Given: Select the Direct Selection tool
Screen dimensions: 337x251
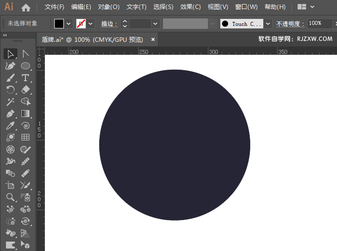Looking at the screenshot, I should pyautogui.click(x=25, y=54).
